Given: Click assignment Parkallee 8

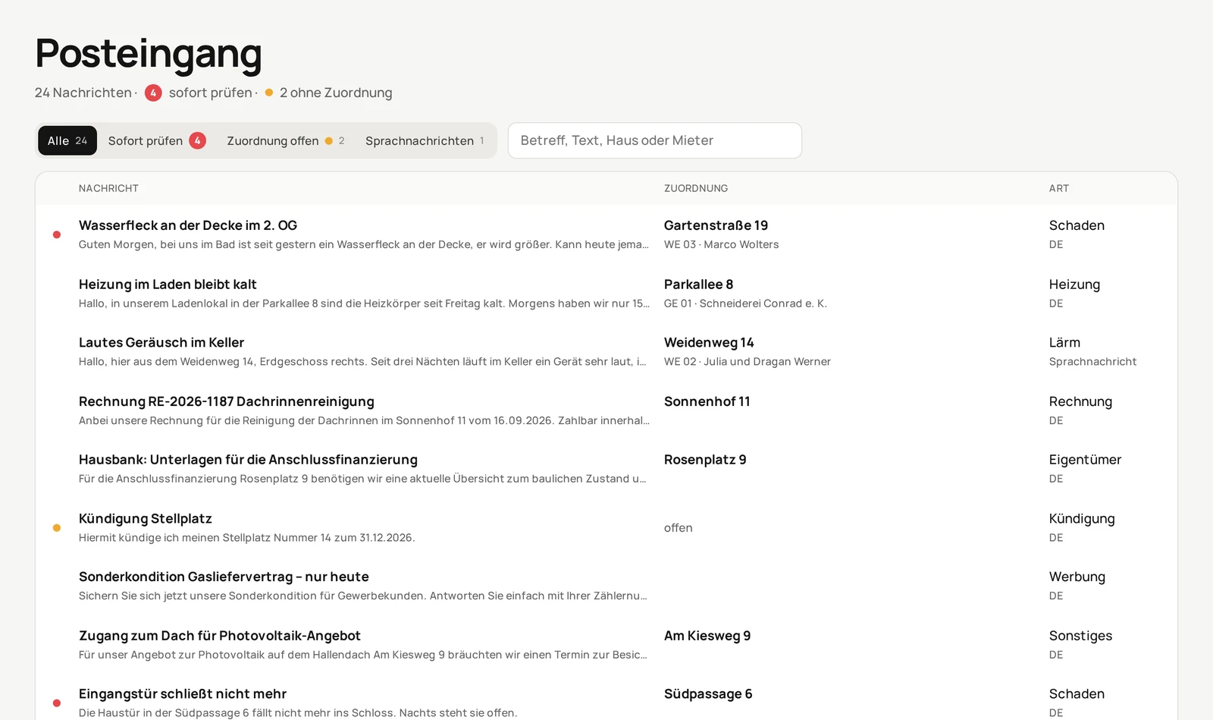Looking at the screenshot, I should pos(698,285).
